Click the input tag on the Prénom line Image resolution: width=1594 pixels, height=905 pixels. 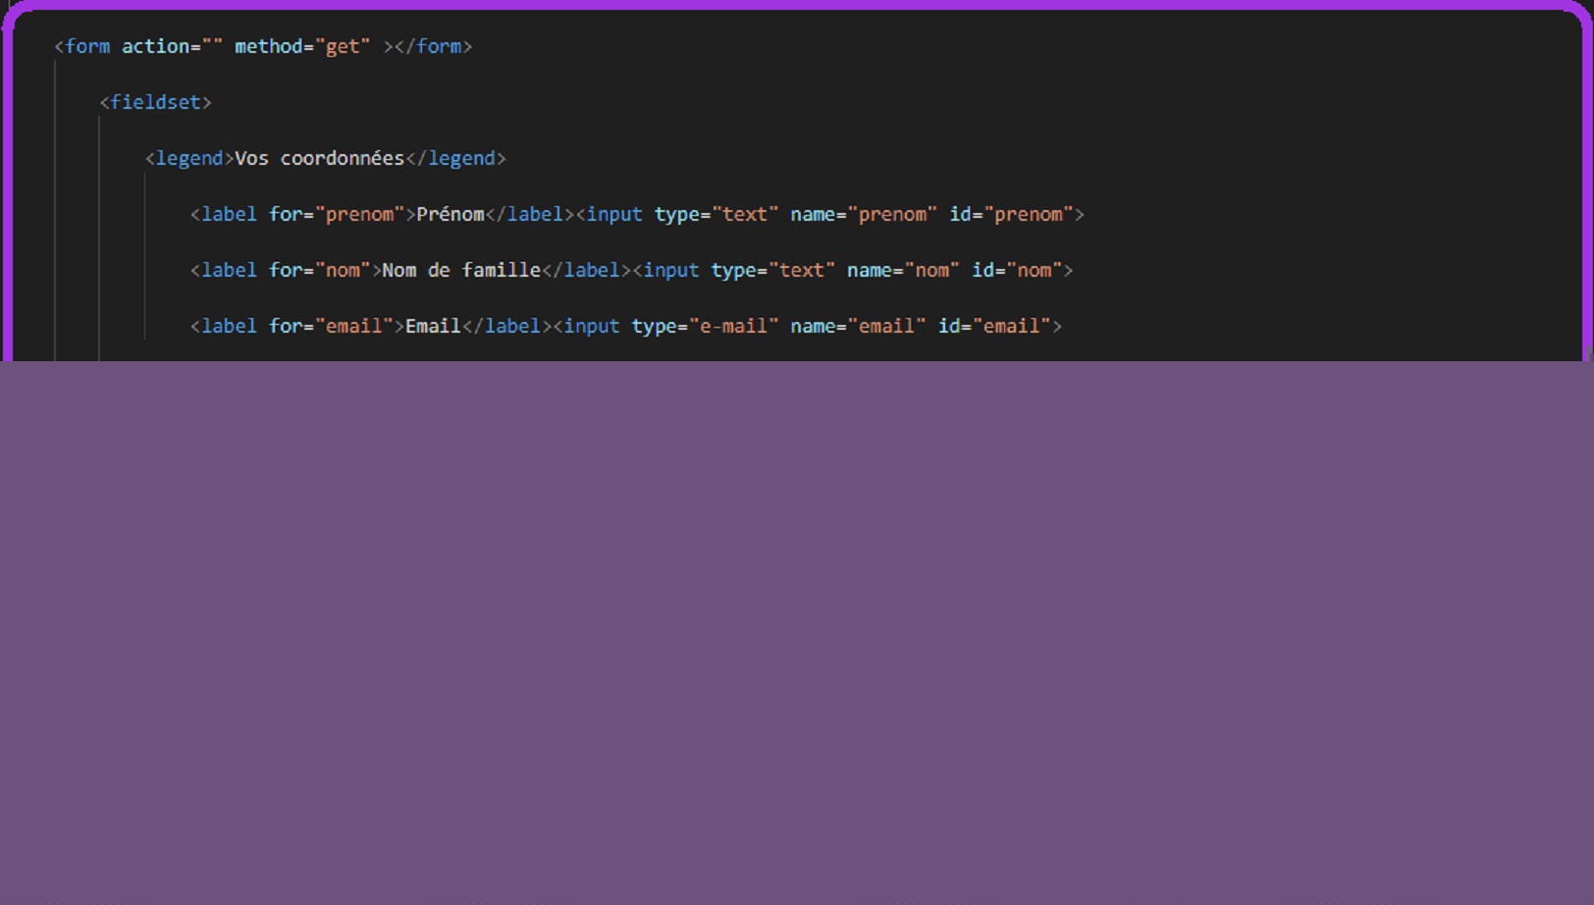coord(613,214)
